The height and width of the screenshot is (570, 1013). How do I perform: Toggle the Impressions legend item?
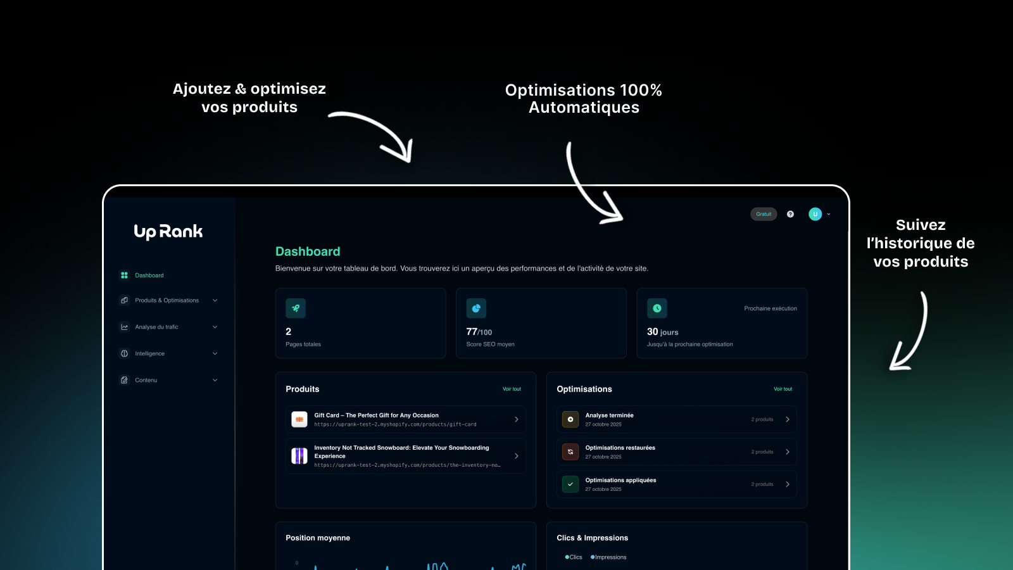click(608, 557)
